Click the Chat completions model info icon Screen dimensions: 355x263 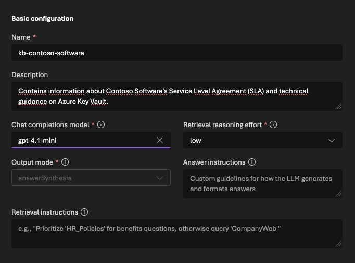(x=102, y=125)
